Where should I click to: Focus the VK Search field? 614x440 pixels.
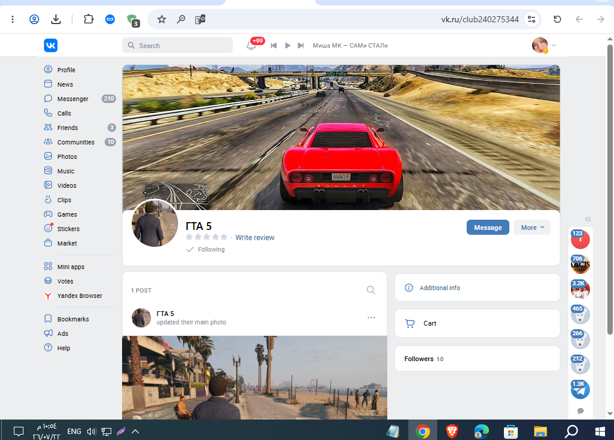[177, 46]
